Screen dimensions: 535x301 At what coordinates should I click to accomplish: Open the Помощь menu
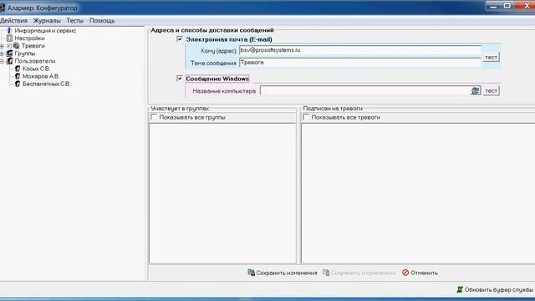coord(102,20)
